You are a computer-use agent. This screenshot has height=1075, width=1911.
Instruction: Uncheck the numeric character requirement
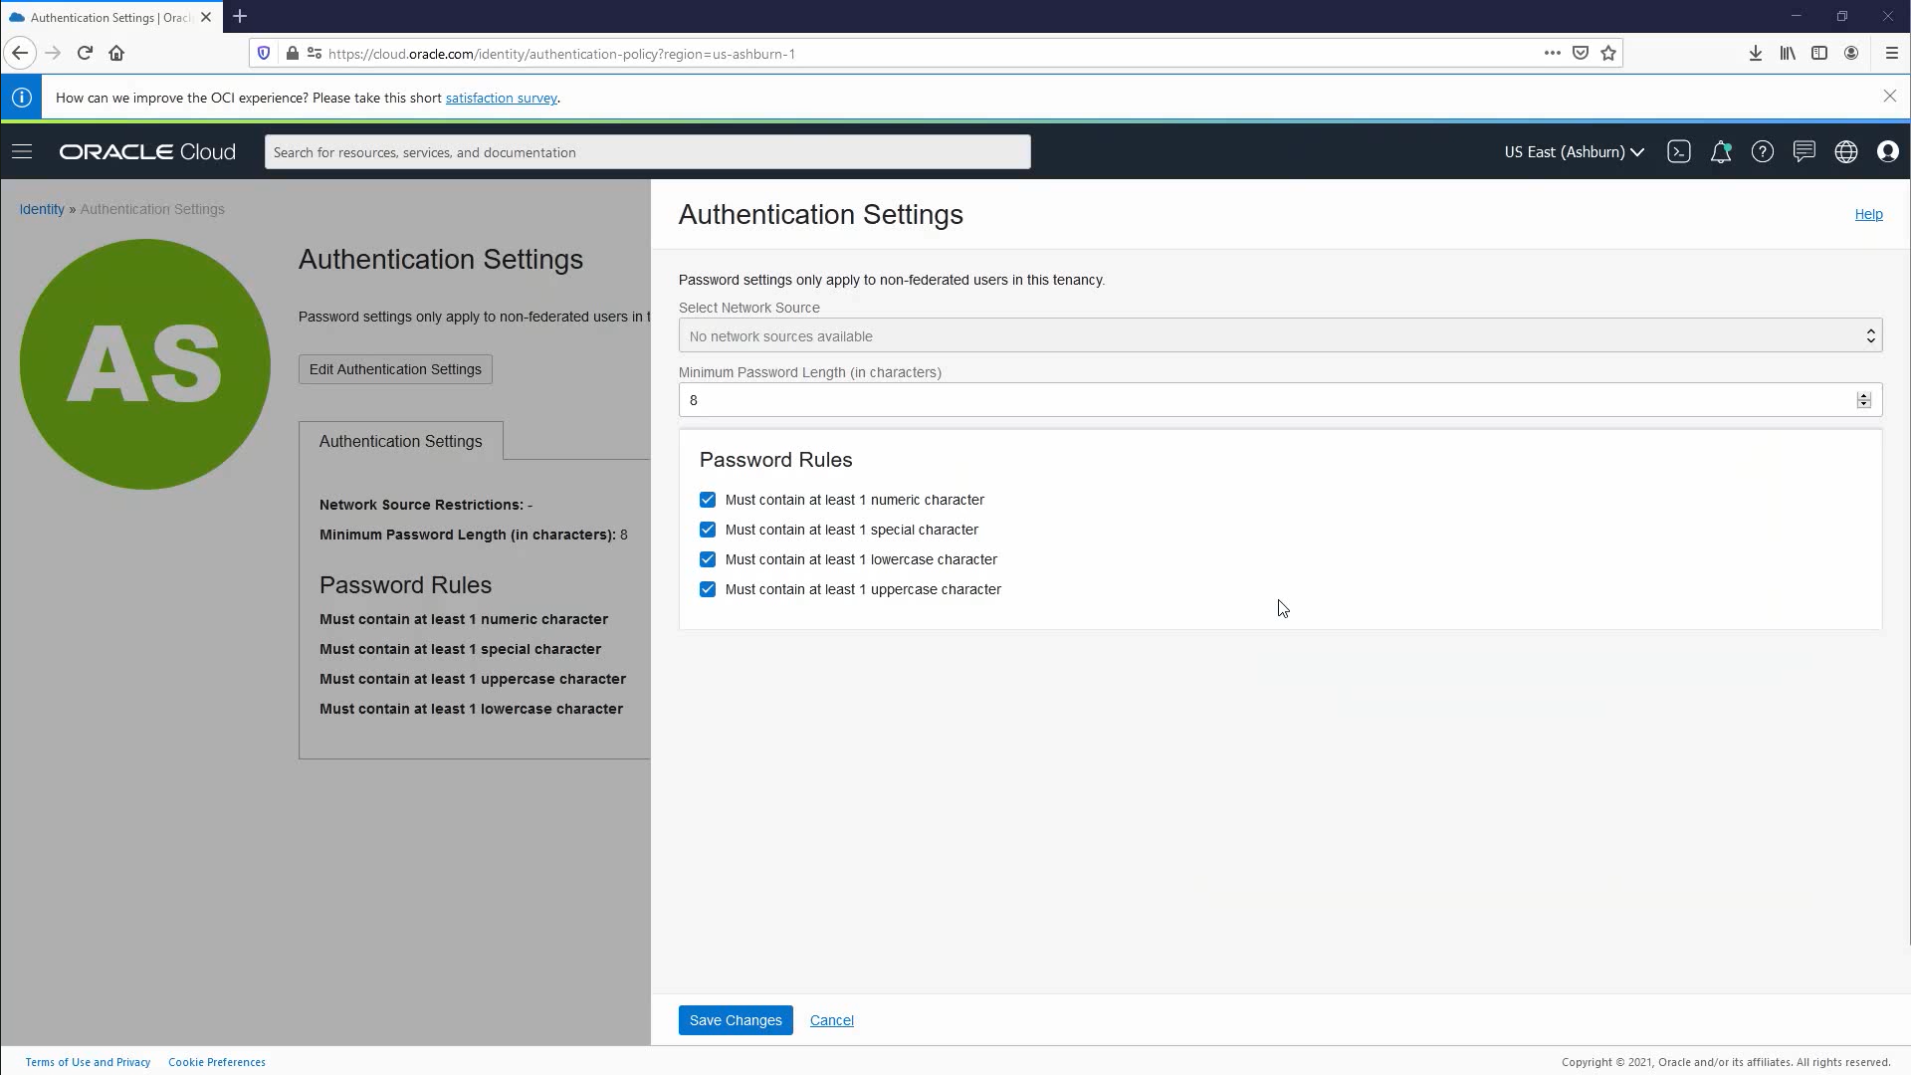708,500
